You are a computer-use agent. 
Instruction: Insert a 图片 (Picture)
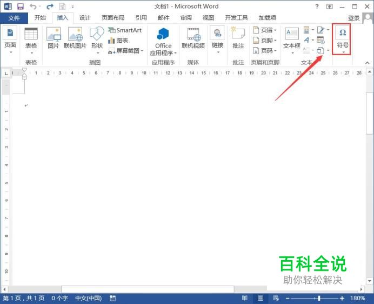(54, 38)
